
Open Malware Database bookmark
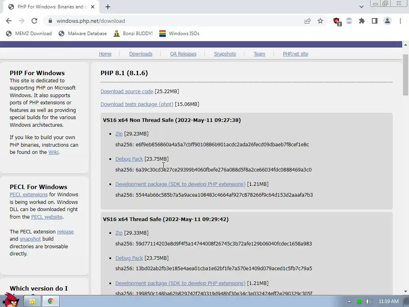(83, 34)
